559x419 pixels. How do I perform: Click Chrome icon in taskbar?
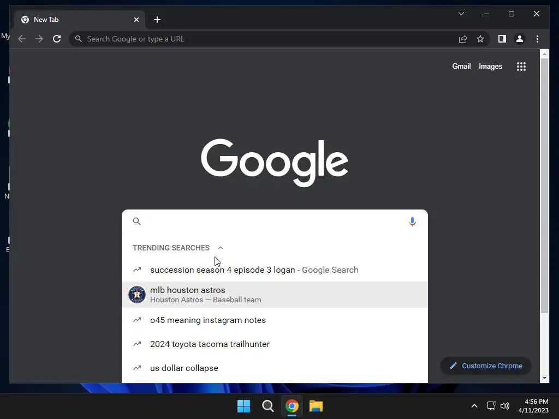[292, 406]
